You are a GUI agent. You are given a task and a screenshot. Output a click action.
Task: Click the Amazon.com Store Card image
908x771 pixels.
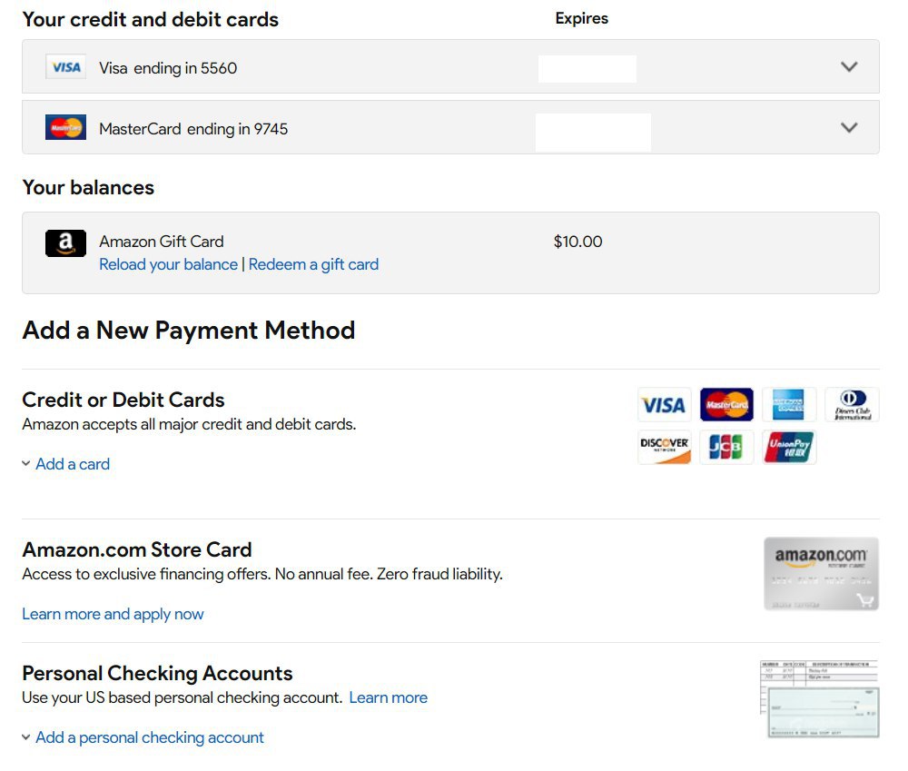pos(821,573)
